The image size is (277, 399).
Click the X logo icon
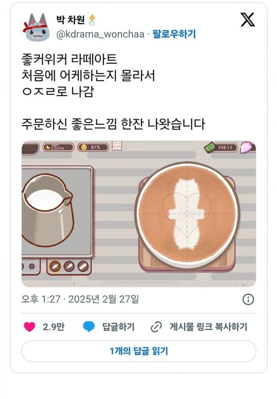coord(248,20)
